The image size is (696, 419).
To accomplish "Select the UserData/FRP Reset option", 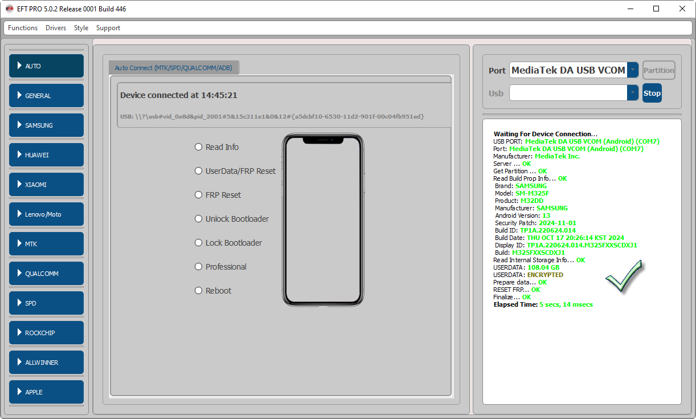I will (235, 171).
